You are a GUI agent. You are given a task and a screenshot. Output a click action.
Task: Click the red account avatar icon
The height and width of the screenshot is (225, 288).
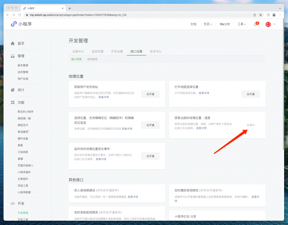(x=268, y=24)
